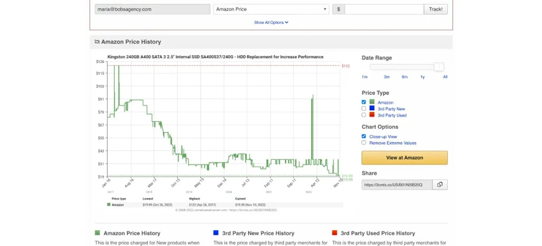
Task: Click the 3rd Party Used Price History heading
Action: coord(378,233)
